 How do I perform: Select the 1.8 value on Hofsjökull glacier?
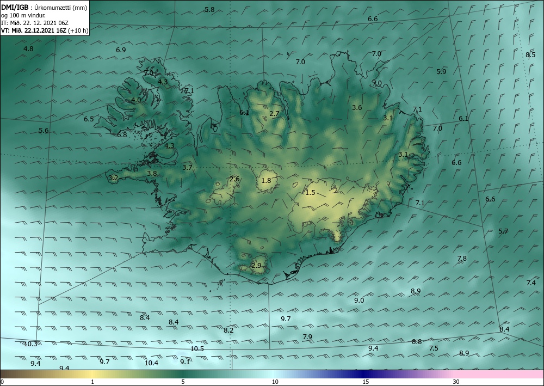266,181
